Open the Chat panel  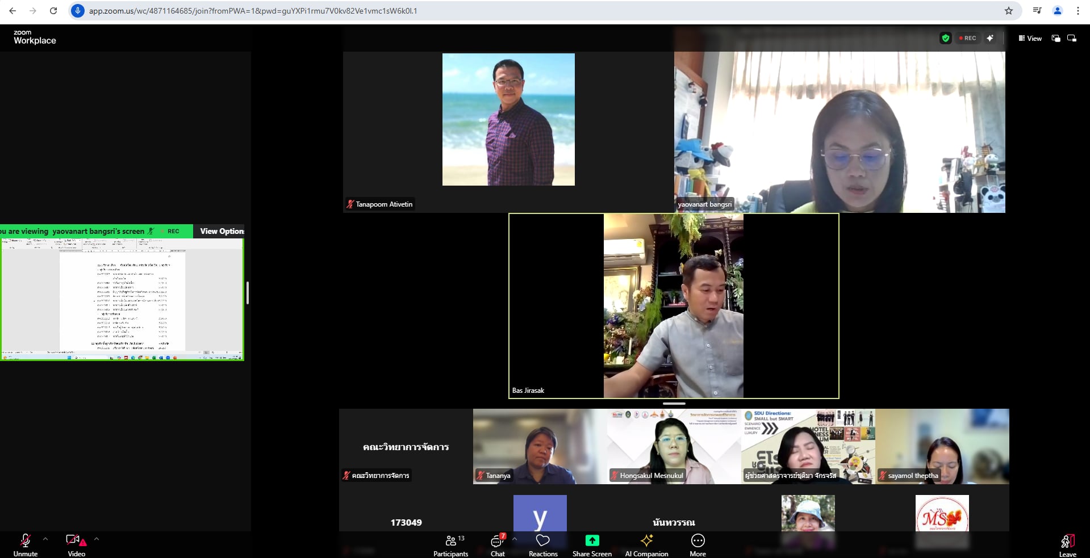coord(498,545)
